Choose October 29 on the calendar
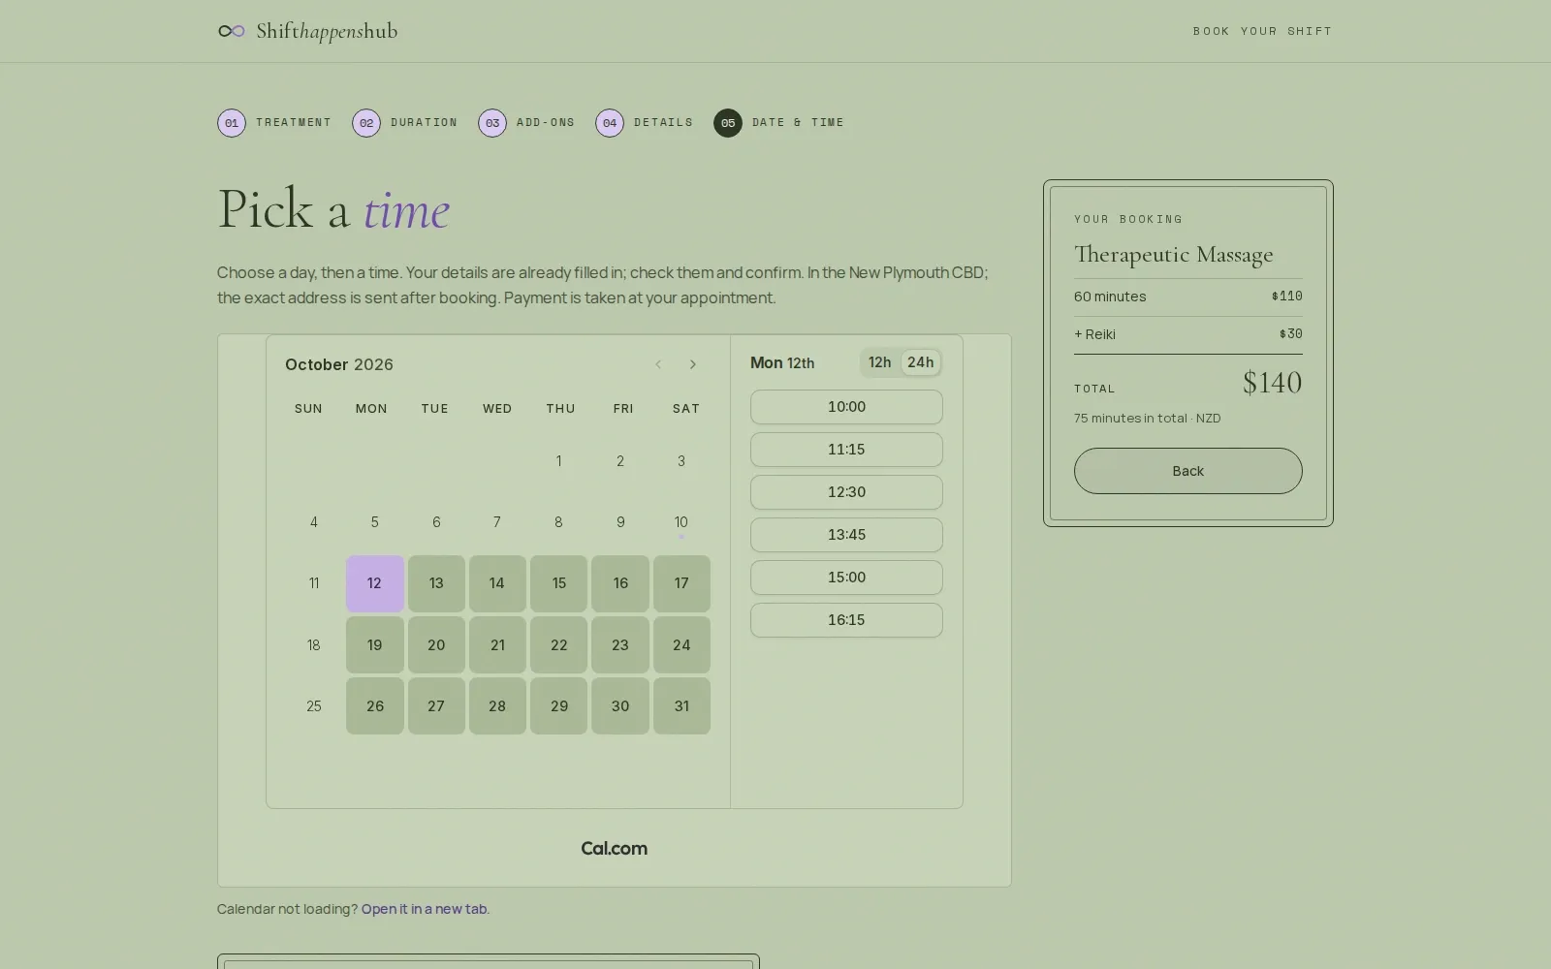Screen dimensions: 1551x969 tap(559, 706)
